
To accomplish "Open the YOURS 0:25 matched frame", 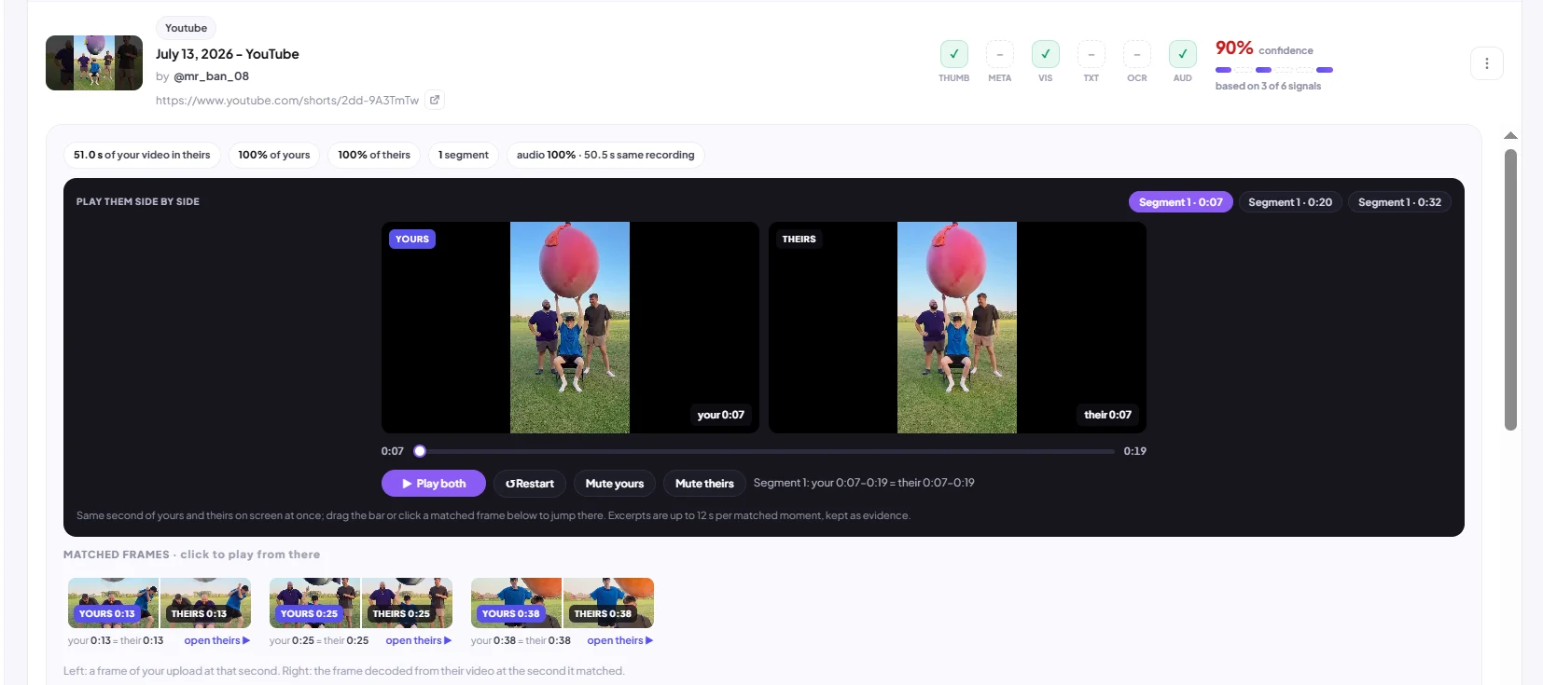I will 314,603.
